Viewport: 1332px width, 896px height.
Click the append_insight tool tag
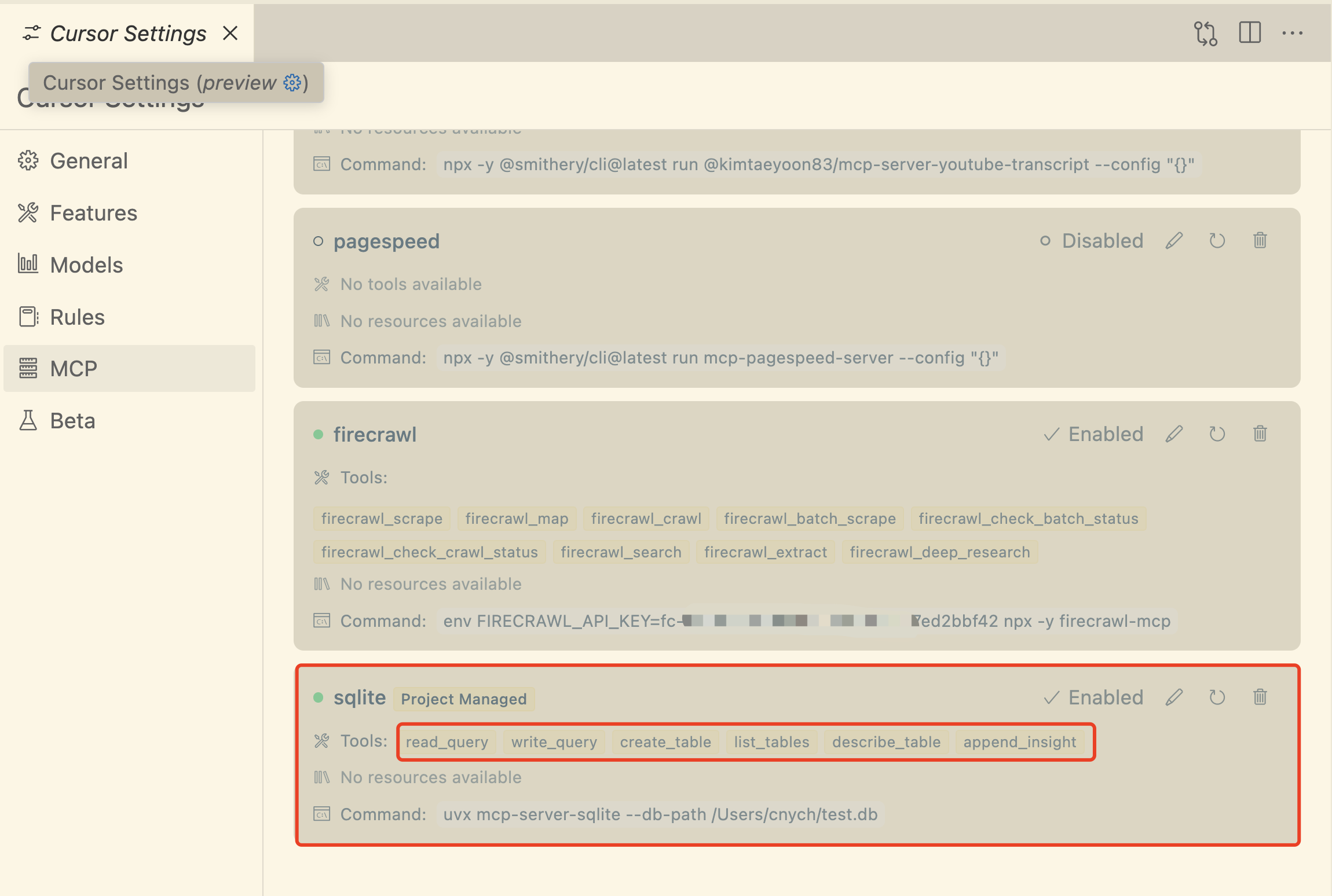(x=1020, y=742)
